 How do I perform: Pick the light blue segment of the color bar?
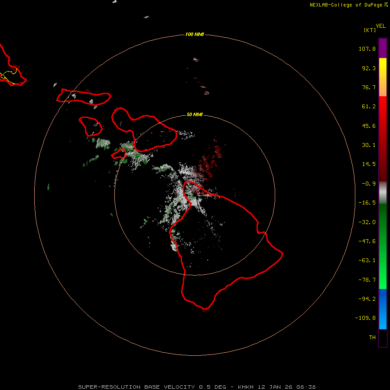coord(383,322)
